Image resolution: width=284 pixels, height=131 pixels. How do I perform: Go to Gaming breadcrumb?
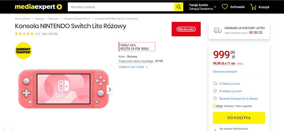[x=39, y=19]
